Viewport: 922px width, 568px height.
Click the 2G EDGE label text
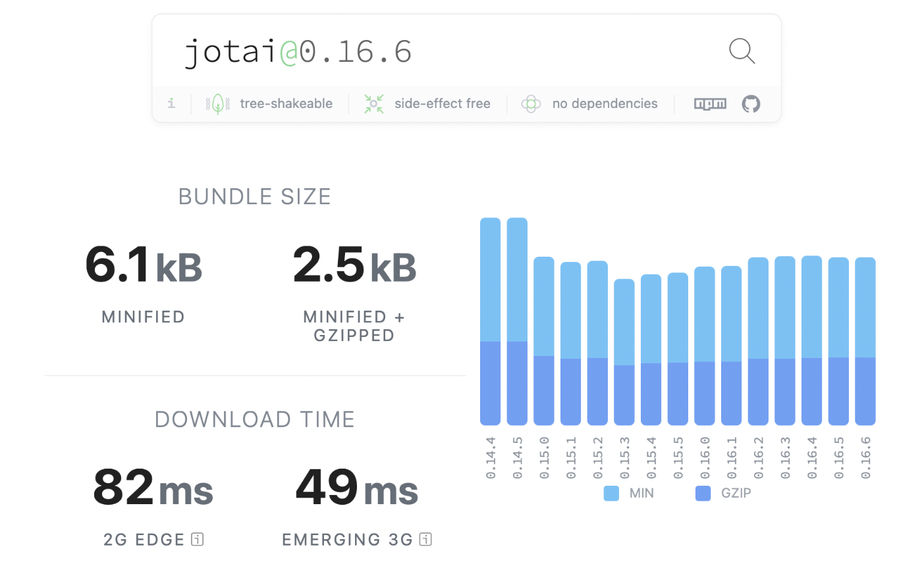tap(144, 540)
